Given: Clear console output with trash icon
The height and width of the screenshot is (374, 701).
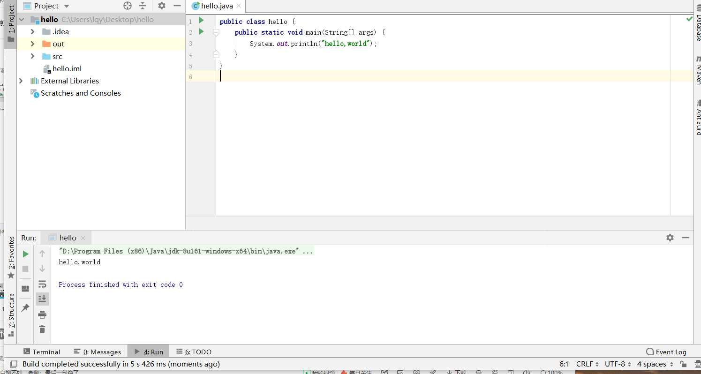Looking at the screenshot, I should click(x=42, y=329).
